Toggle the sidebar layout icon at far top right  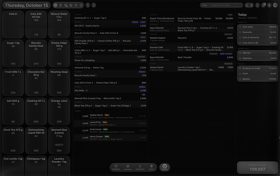tap(275, 5)
